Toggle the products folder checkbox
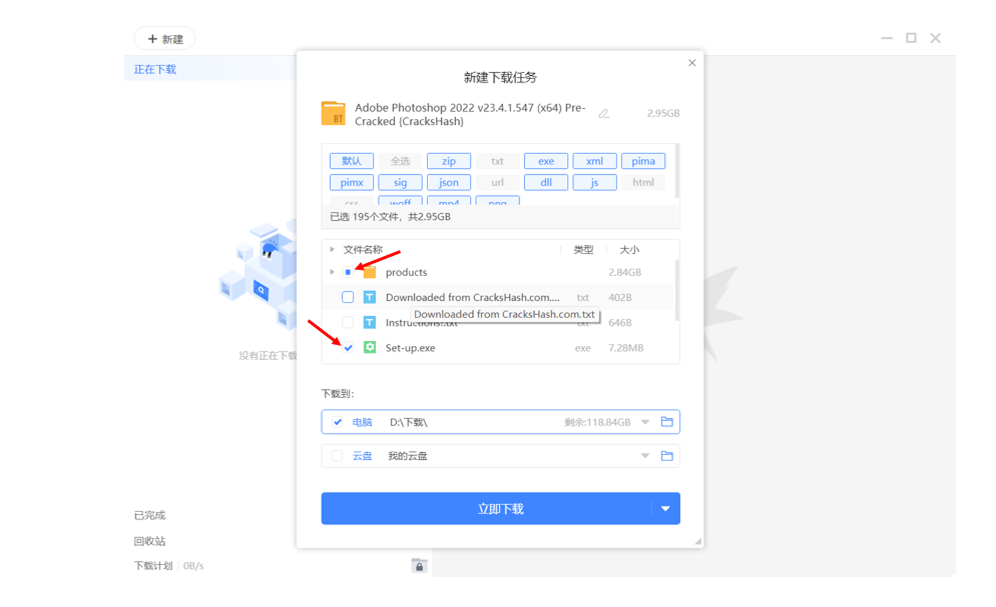 coord(347,272)
